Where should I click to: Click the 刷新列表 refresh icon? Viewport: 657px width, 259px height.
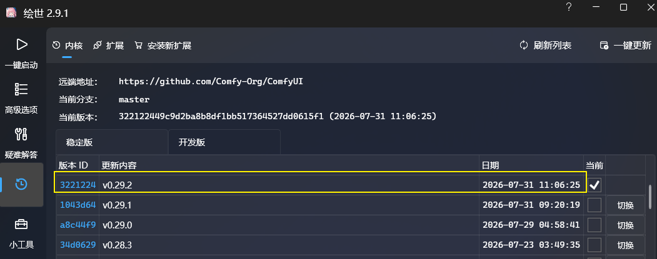(524, 45)
